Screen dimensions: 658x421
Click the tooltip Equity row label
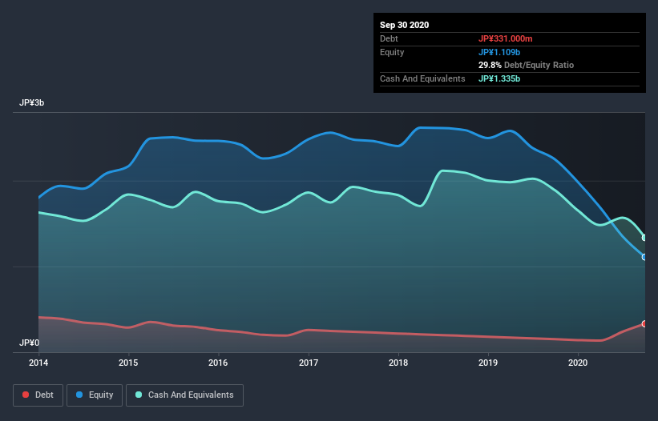[392, 52]
